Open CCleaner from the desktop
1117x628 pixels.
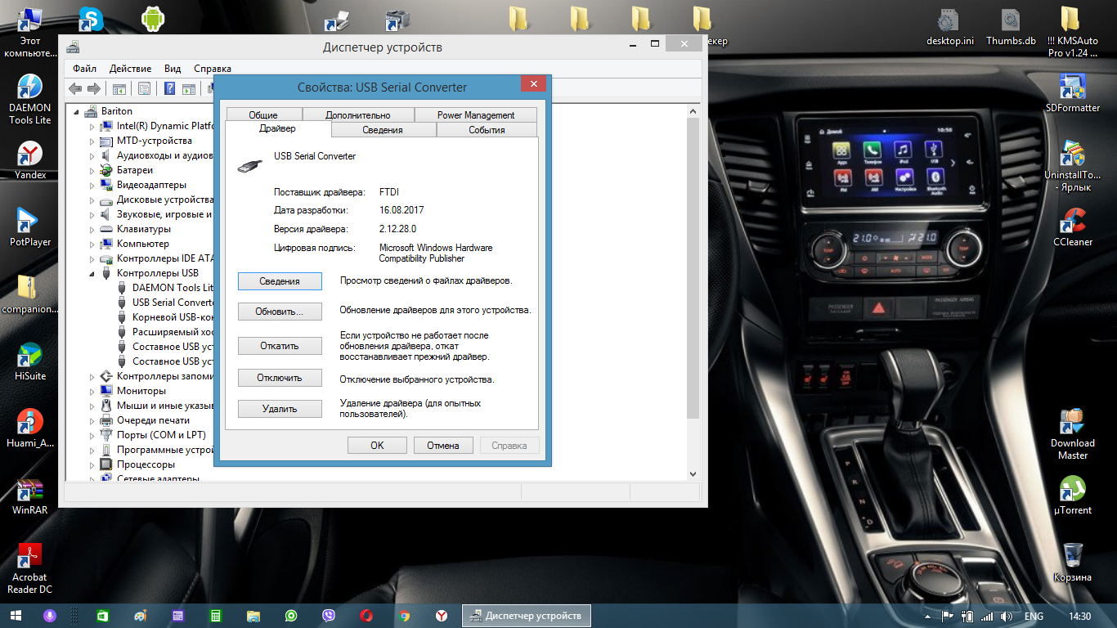pos(1072,225)
